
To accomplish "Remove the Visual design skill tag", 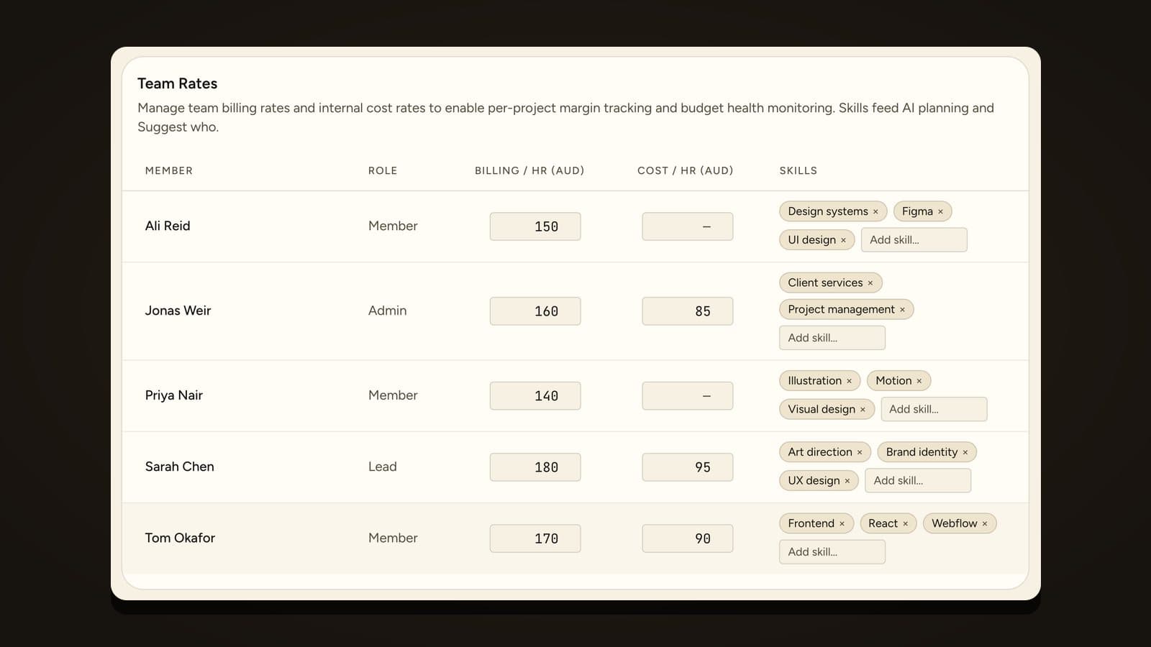I will pyautogui.click(x=863, y=410).
